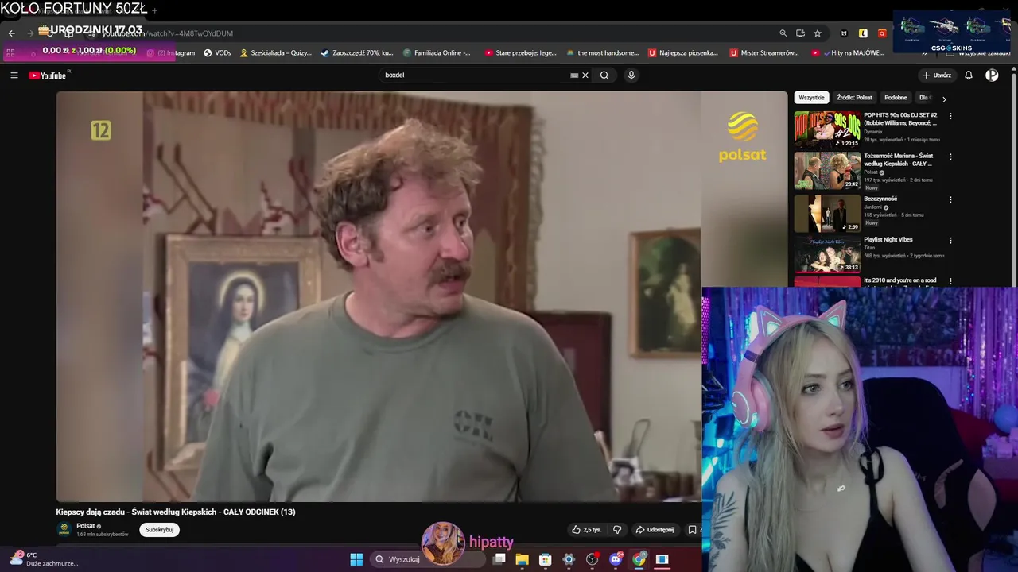
Task: Open OBS Studio from the taskbar
Action: tap(592, 559)
